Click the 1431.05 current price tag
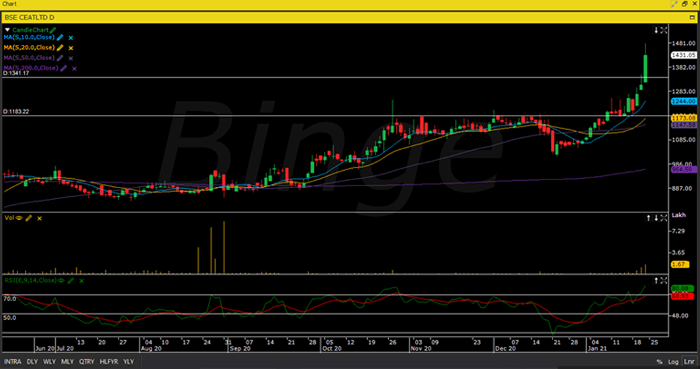 [x=683, y=55]
